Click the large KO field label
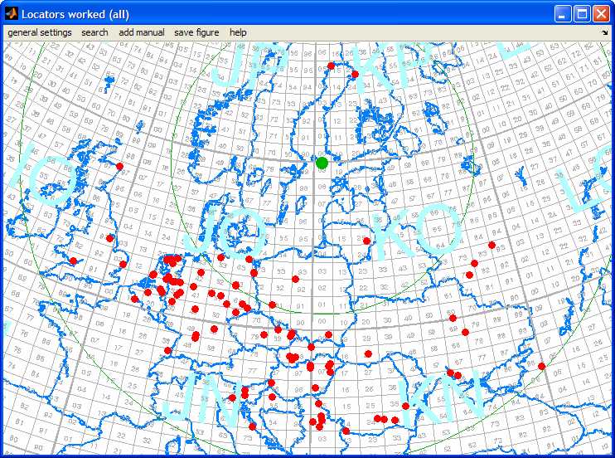This screenshot has width=615, height=458. (x=416, y=231)
